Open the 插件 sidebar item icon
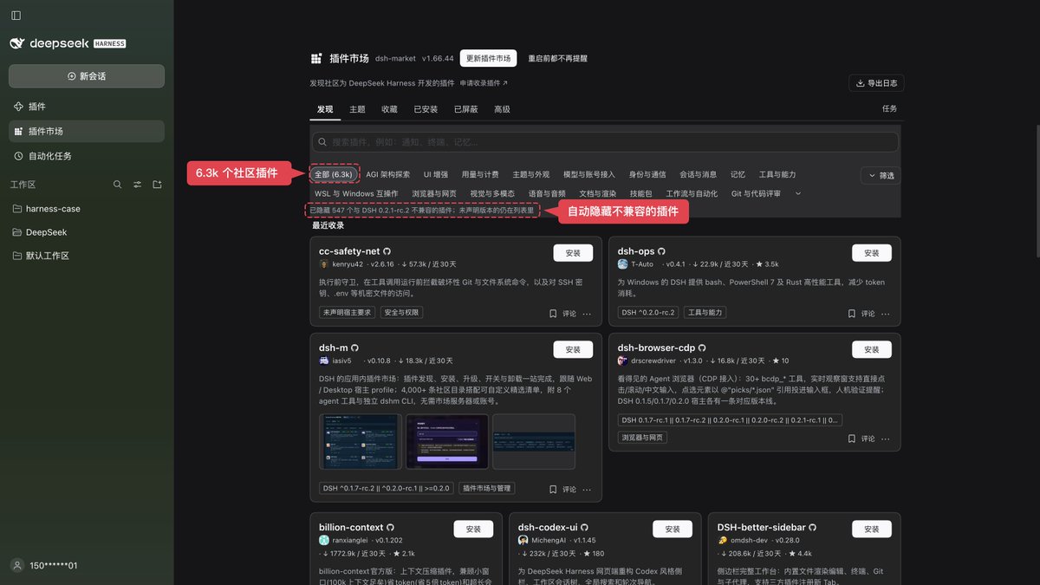 (x=18, y=107)
